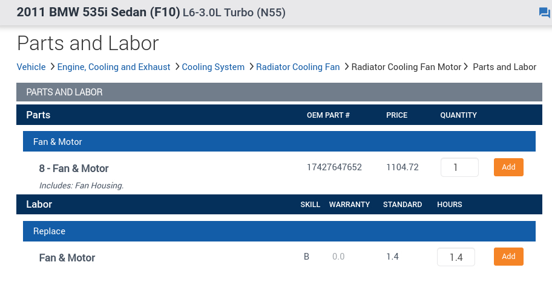552x291 pixels.
Task: Open Engine, Cooling and Exhaust breadcrumb
Action: (x=114, y=67)
